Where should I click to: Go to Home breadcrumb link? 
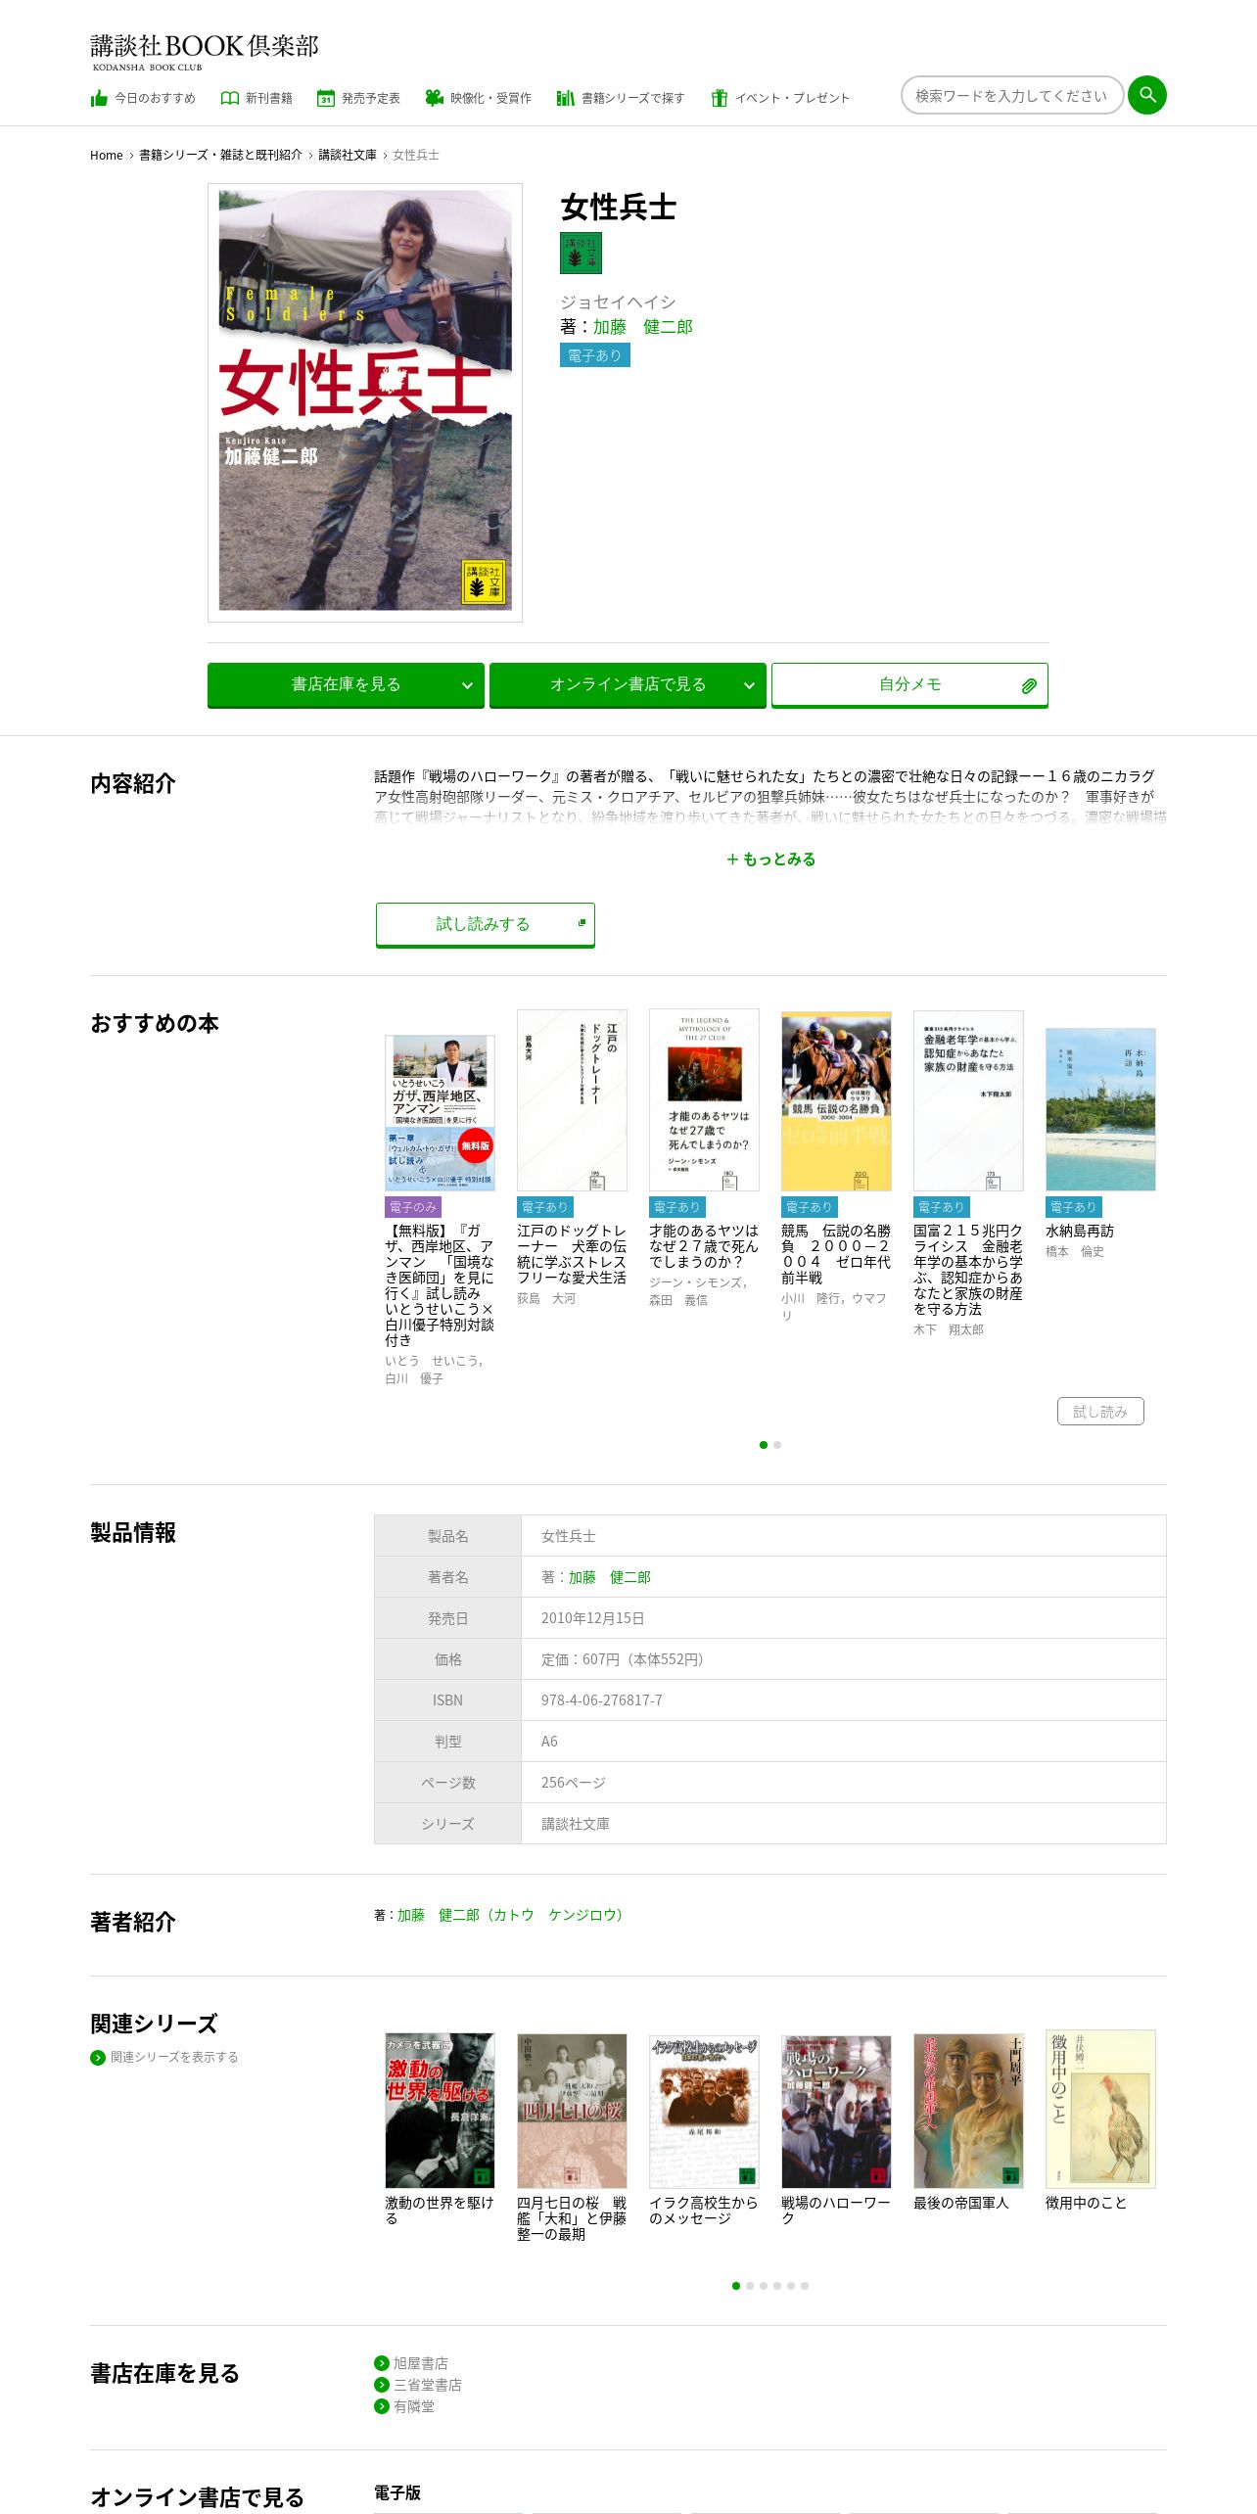[x=107, y=155]
